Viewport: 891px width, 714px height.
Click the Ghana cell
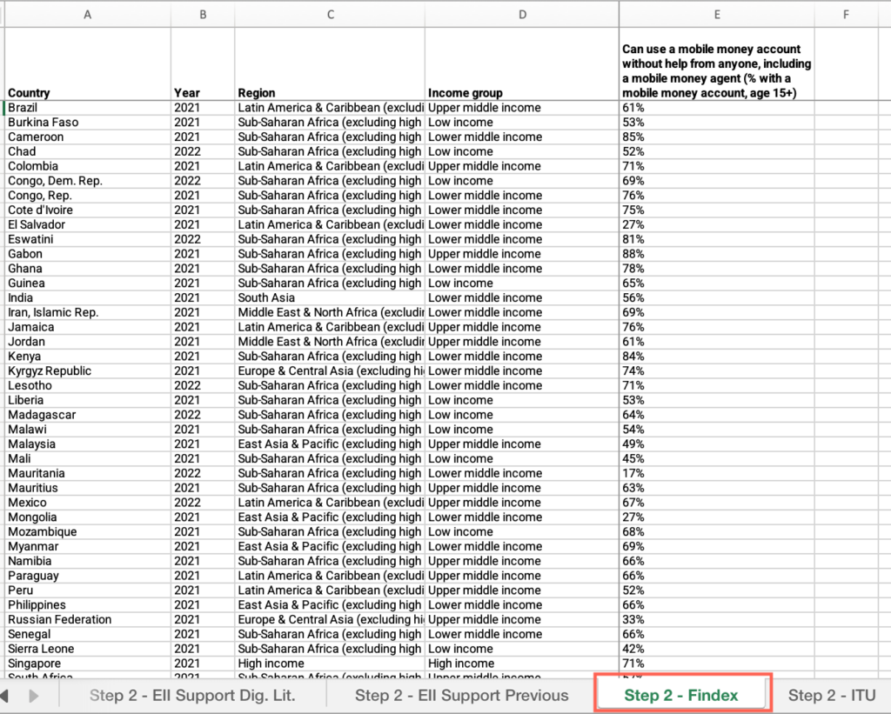(88, 269)
